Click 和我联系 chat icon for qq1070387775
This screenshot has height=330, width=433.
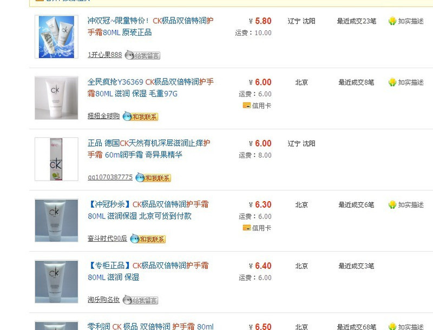tap(153, 177)
